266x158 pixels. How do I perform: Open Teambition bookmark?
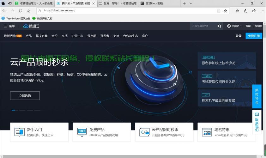[x=16, y=18]
